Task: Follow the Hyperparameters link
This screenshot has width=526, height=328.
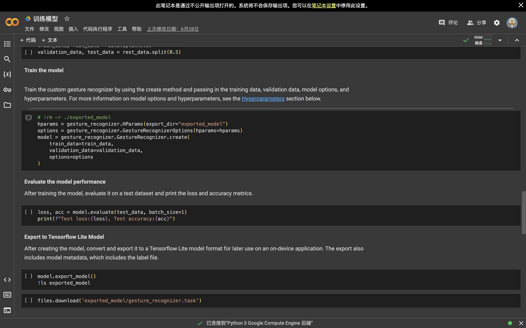Action: [263, 99]
